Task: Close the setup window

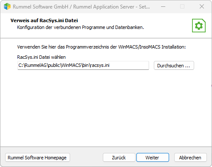Action: pos(202,6)
